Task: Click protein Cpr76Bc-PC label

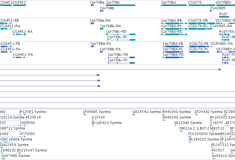Action: pos(118,60)
